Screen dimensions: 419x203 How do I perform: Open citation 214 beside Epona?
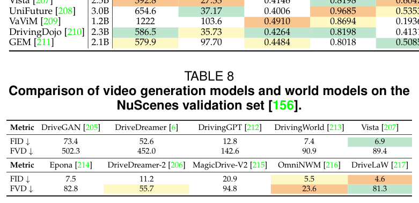[x=83, y=165]
